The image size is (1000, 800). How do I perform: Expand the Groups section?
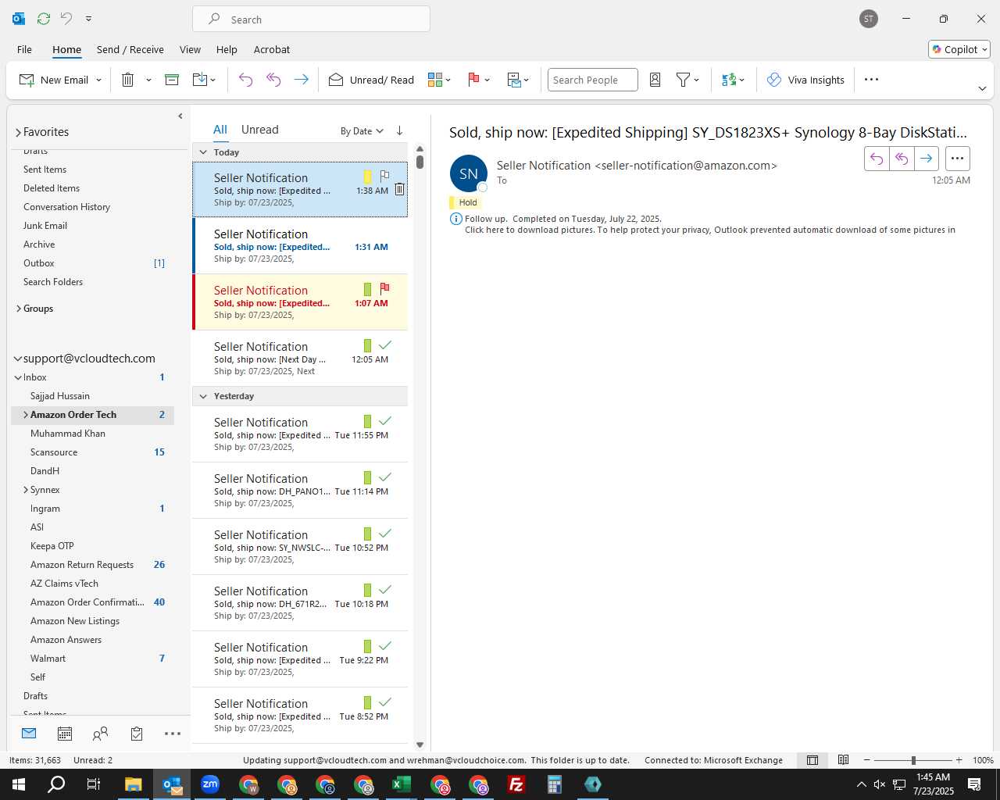(18, 309)
